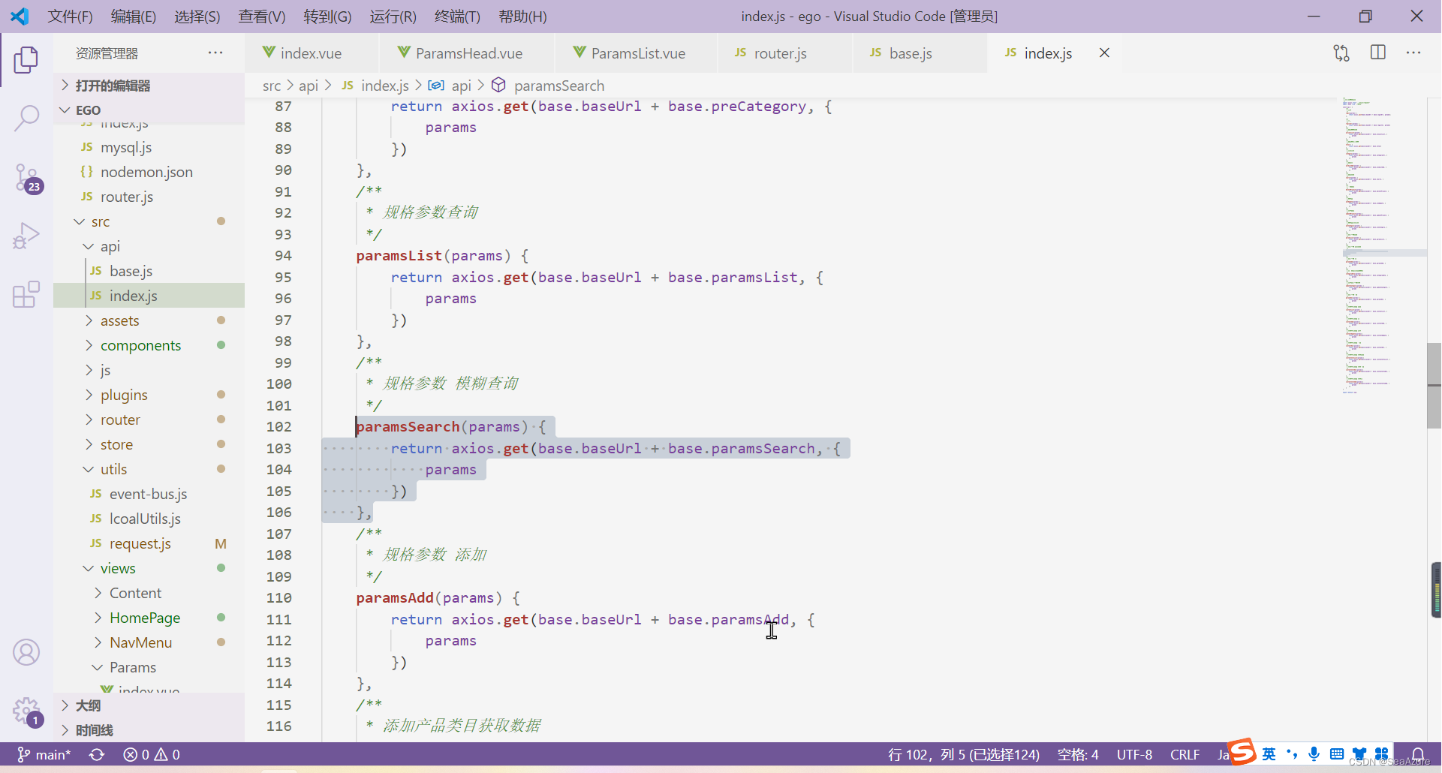The width and height of the screenshot is (1442, 773).
Task: Click the VS Code logo icon
Action: [x=20, y=16]
